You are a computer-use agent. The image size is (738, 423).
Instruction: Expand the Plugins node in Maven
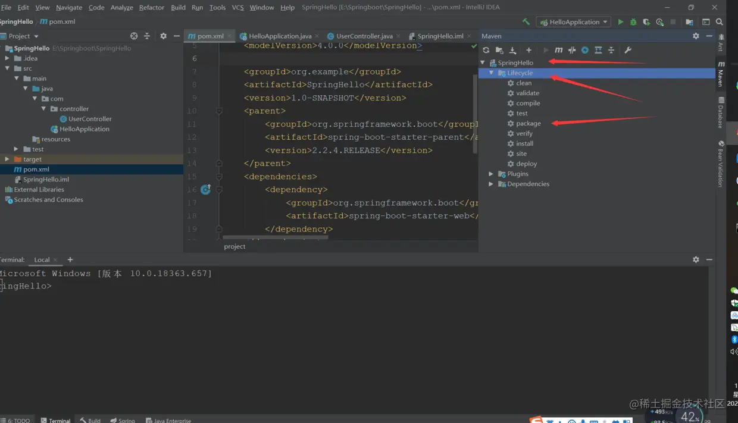[x=492, y=174]
